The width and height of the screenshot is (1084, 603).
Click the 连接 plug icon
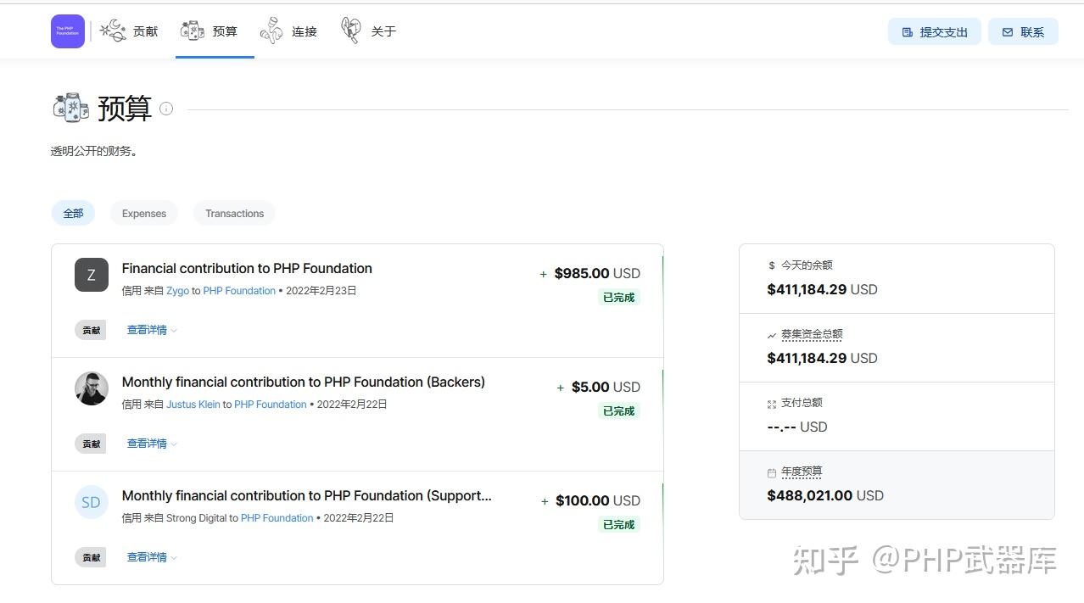271,29
